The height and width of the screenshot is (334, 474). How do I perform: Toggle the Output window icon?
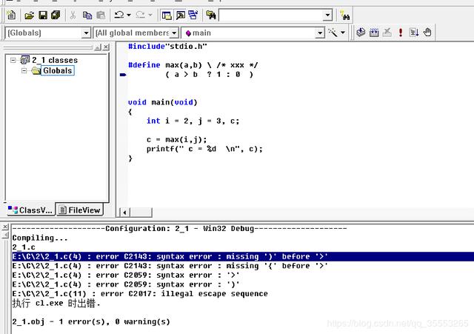point(181,15)
